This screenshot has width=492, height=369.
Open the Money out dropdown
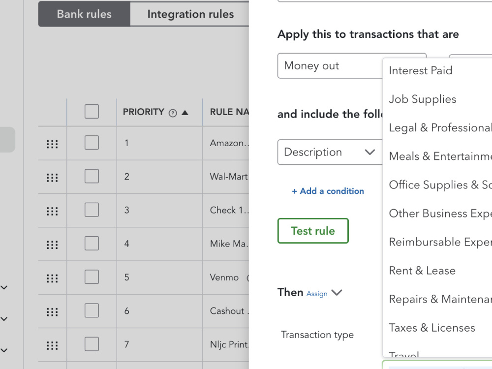[330, 66]
